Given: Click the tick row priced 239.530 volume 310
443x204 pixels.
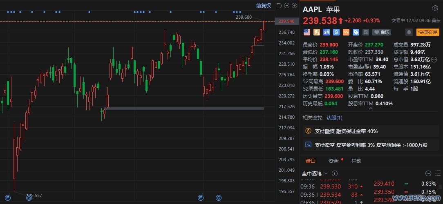Looking at the screenshot, I should pyautogui.click(x=332, y=186).
